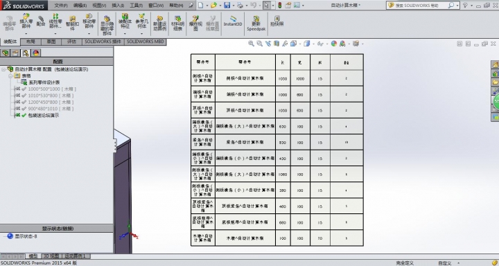Open the 文件 menu
Screen dimensions: 499x266
tap(61, 6)
